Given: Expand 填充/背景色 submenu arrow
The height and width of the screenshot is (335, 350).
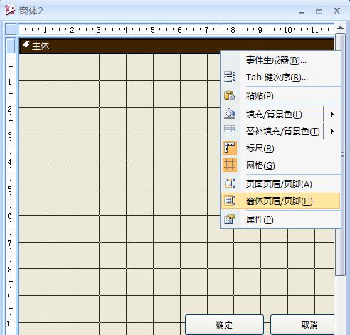Looking at the screenshot, I should pos(332,115).
